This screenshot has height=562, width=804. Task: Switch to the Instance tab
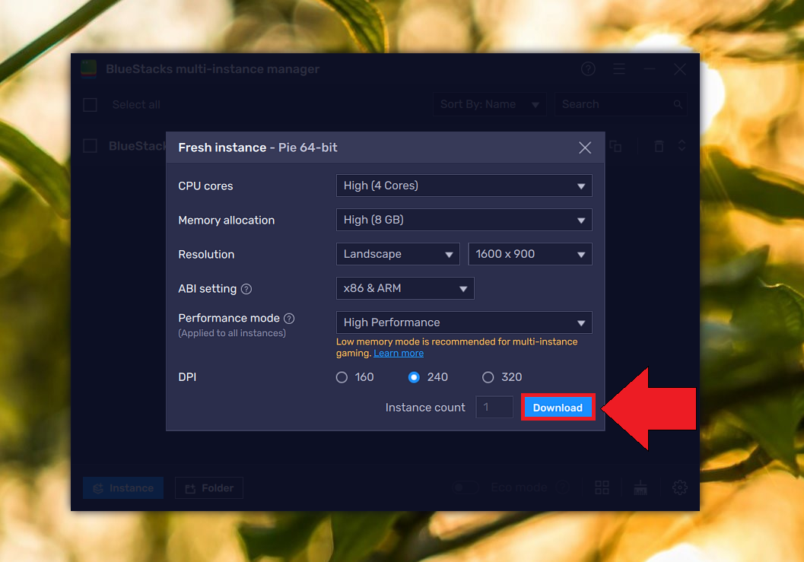click(122, 487)
